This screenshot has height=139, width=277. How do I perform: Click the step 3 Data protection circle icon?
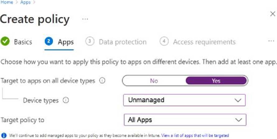pos(90,42)
